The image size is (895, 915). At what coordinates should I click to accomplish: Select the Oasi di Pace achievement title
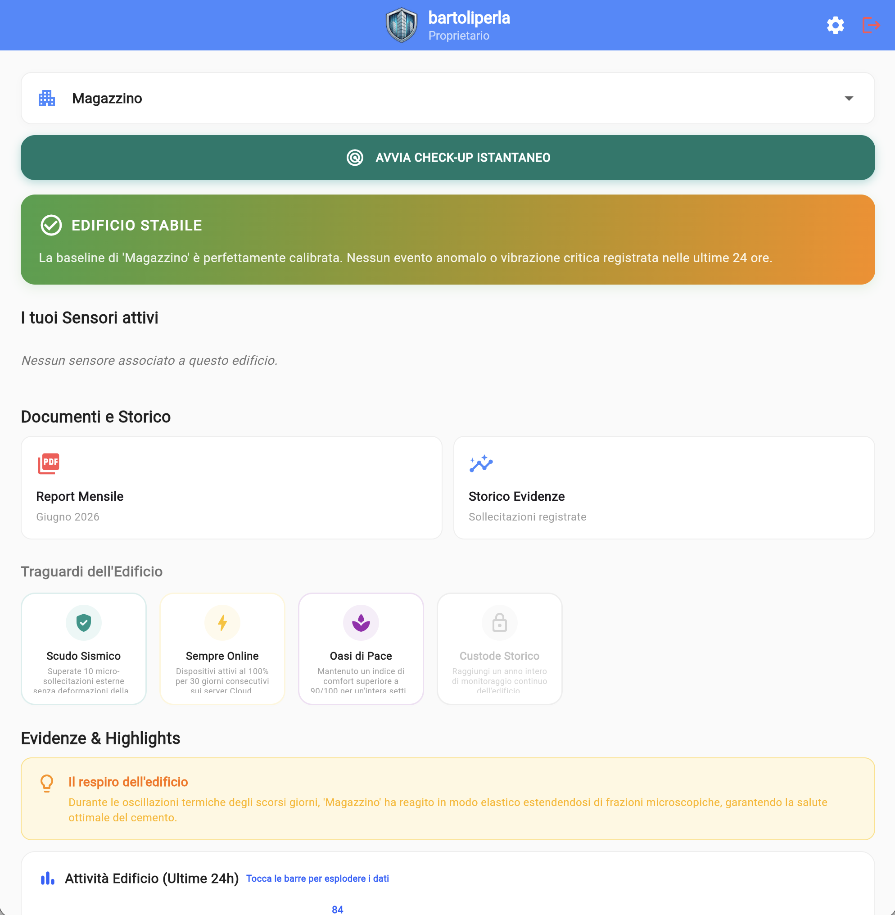(x=361, y=656)
